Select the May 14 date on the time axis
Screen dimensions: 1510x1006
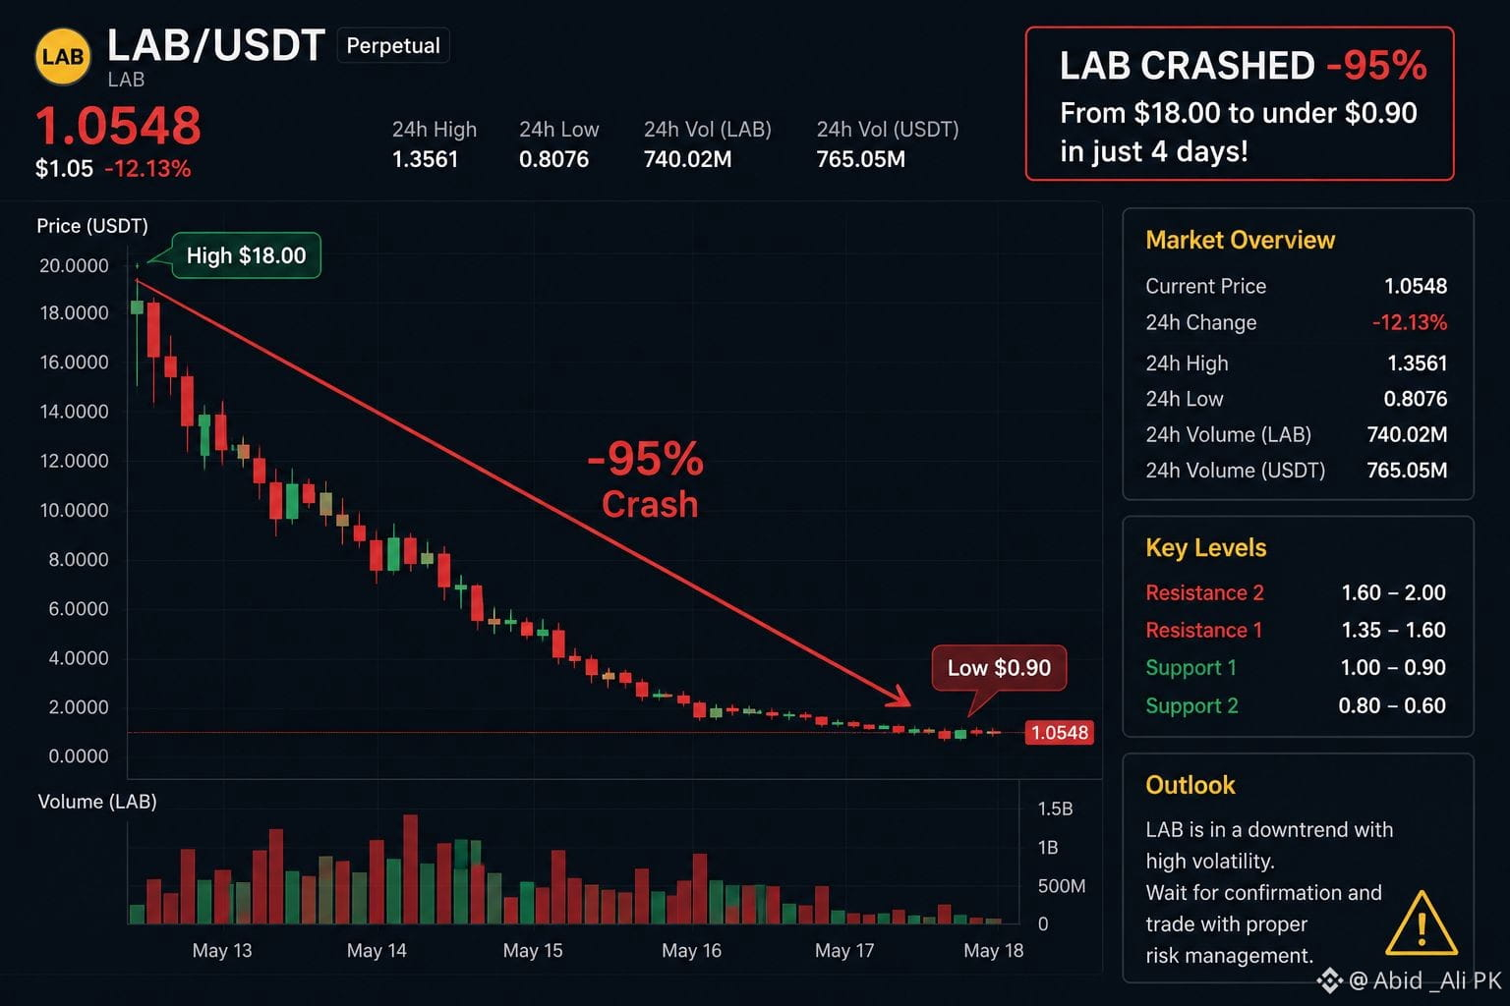click(377, 951)
